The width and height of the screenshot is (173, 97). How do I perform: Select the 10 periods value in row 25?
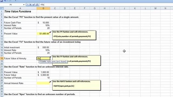click(x=43, y=78)
